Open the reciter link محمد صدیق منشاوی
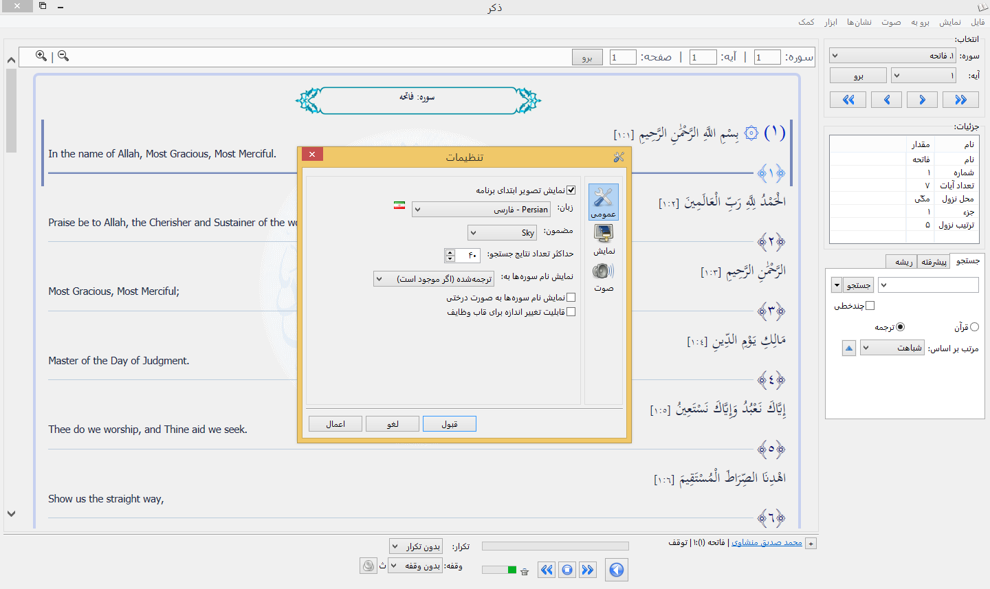990x589 pixels. 767,542
